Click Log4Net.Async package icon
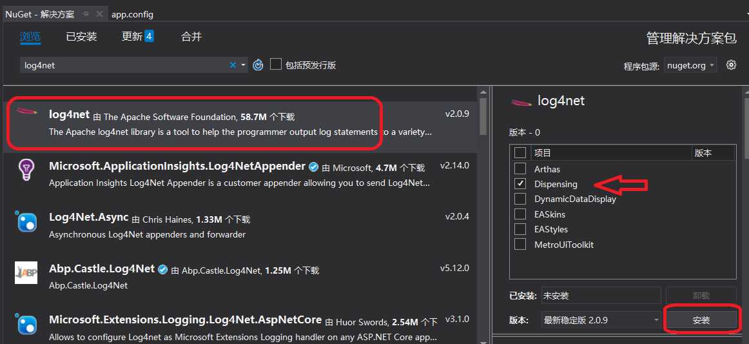 pyautogui.click(x=26, y=221)
